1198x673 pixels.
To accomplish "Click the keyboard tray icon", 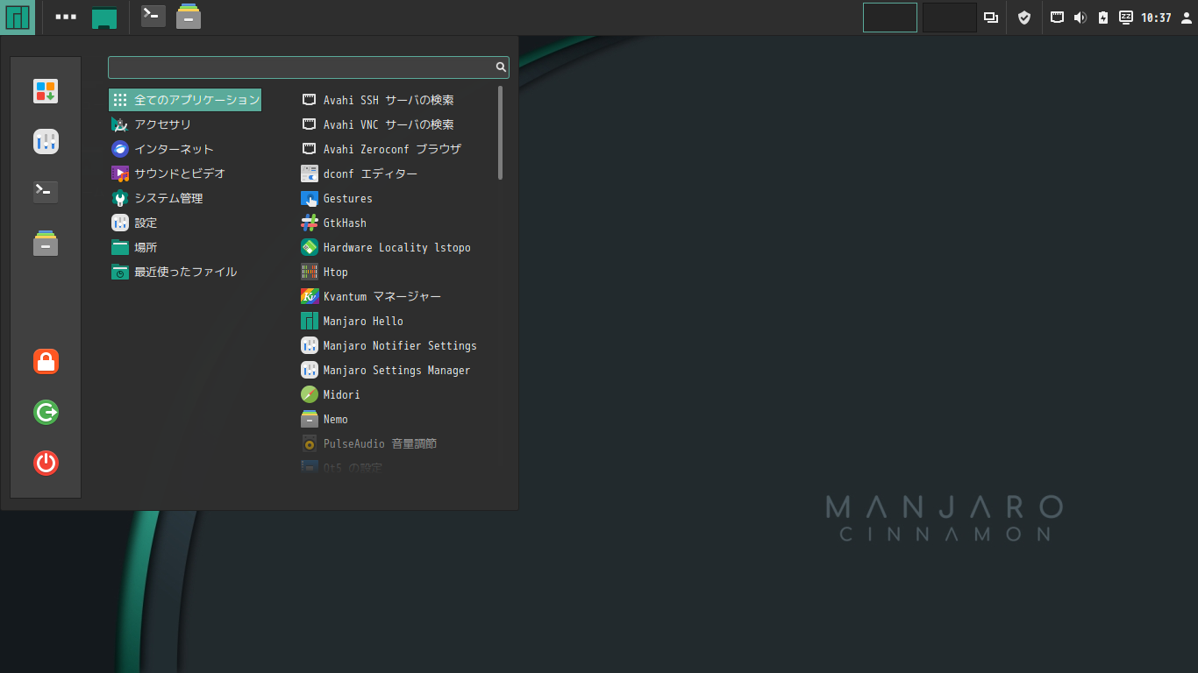I will point(1126,17).
